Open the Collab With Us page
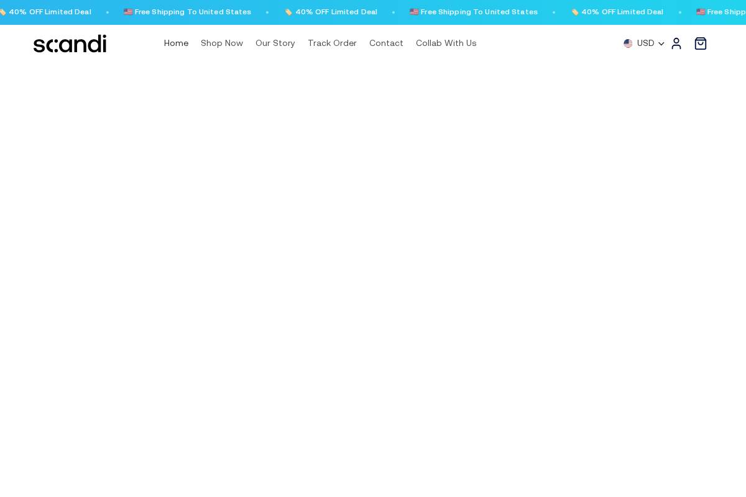This screenshot has width=746, height=497. [x=446, y=43]
